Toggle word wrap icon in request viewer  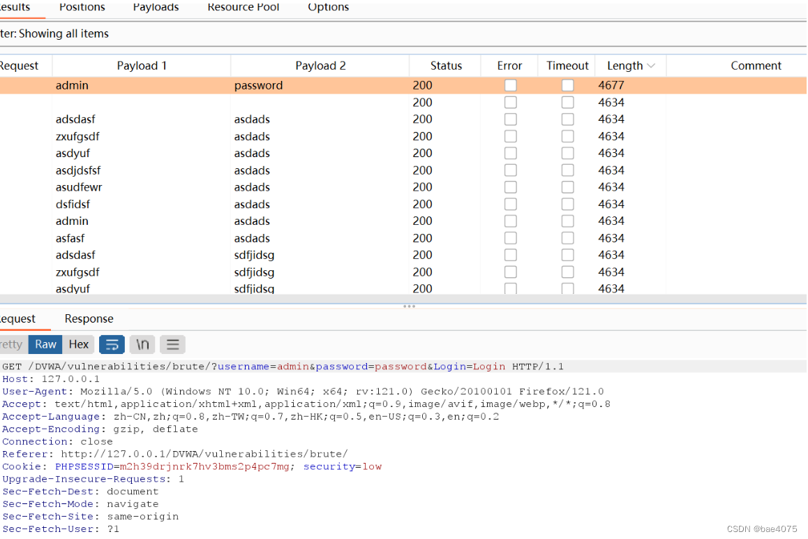(x=112, y=344)
